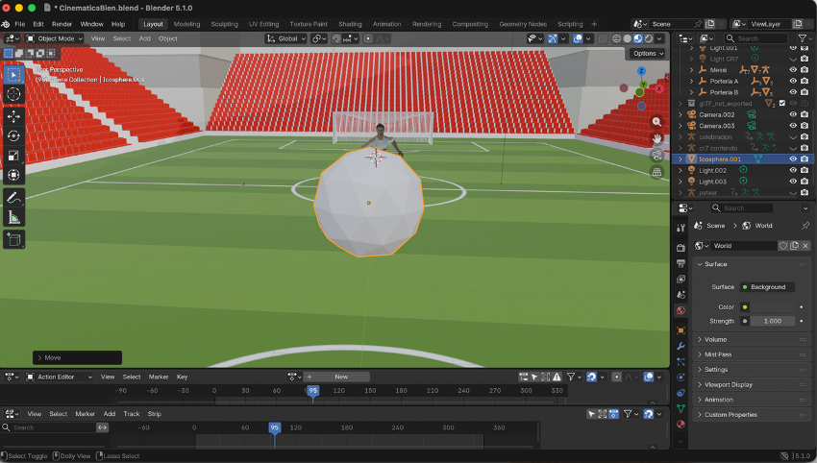Choose the Rotate tool in toolbar
This screenshot has width=817, height=463.
(14, 136)
